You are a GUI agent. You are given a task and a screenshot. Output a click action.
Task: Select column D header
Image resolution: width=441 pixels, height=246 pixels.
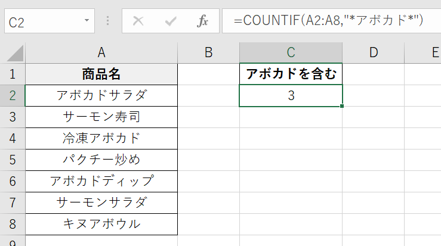(x=374, y=52)
